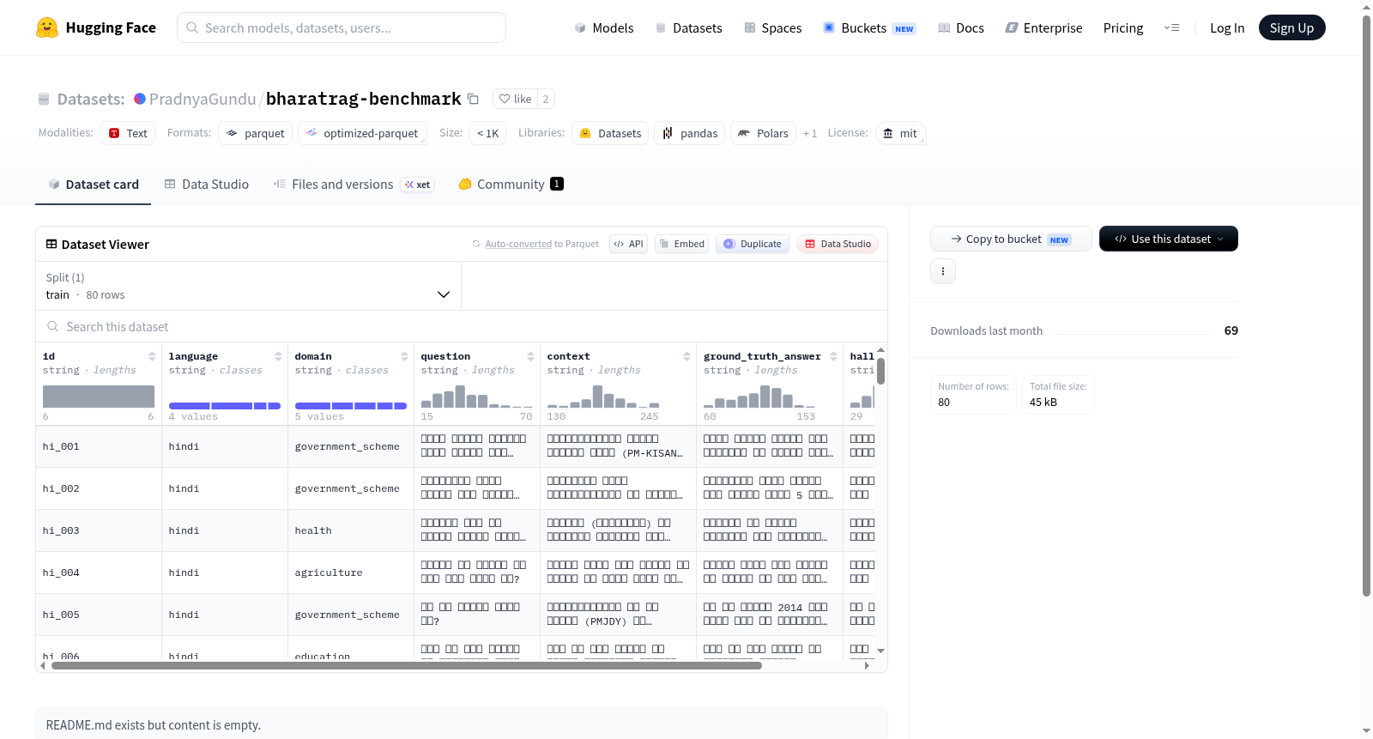
Task: Click the language classes distribution bar
Action: click(225, 406)
